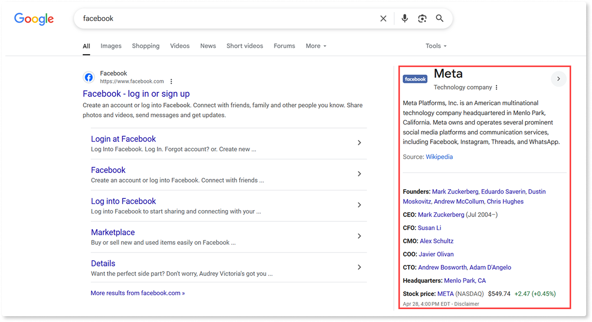
Task: Switch to the Forums tab
Action: 284,46
